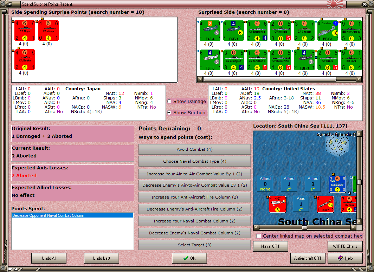Image resolution: width=374 pixels, height=272 pixels.
Task: Click the surprised side horizontal scrollbar thumb
Action: [x=270, y=79]
